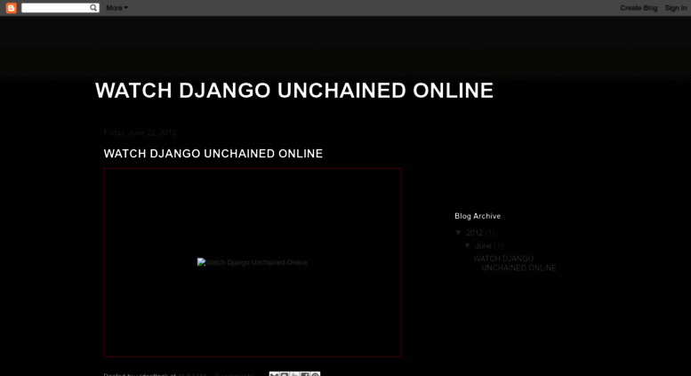Collapse the 2012 archive triangle
The height and width of the screenshot is (376, 691).
click(458, 233)
